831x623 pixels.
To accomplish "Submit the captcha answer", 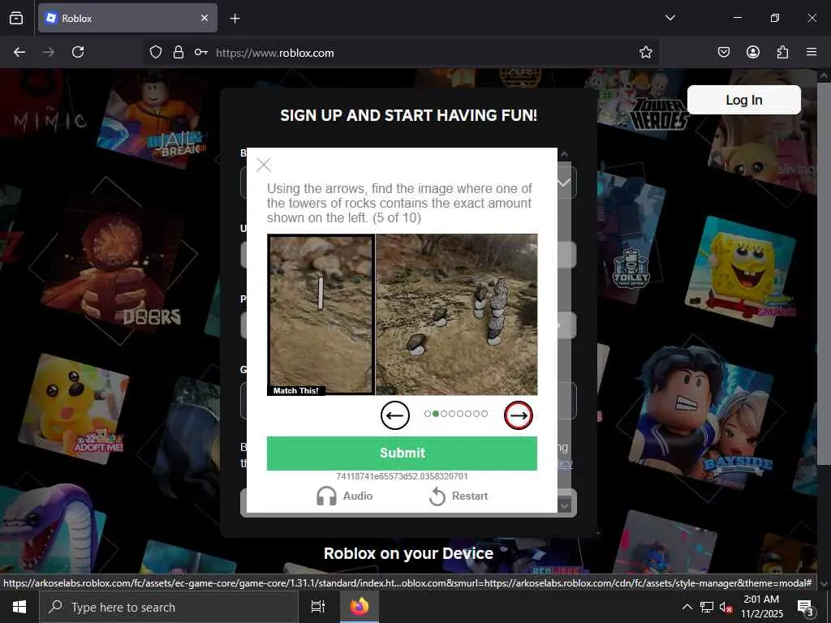I will coord(402,453).
